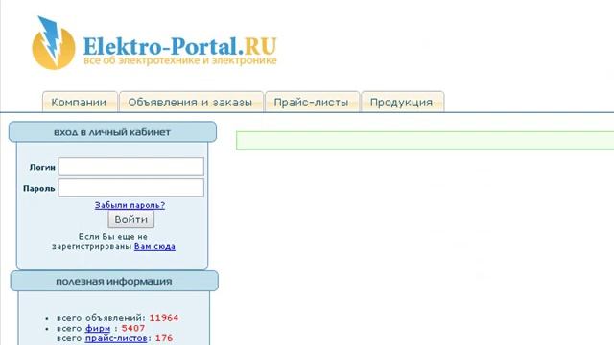Viewport: 614px width, 345px height.
Task: Select the 11964 ads count
Action: click(x=164, y=318)
